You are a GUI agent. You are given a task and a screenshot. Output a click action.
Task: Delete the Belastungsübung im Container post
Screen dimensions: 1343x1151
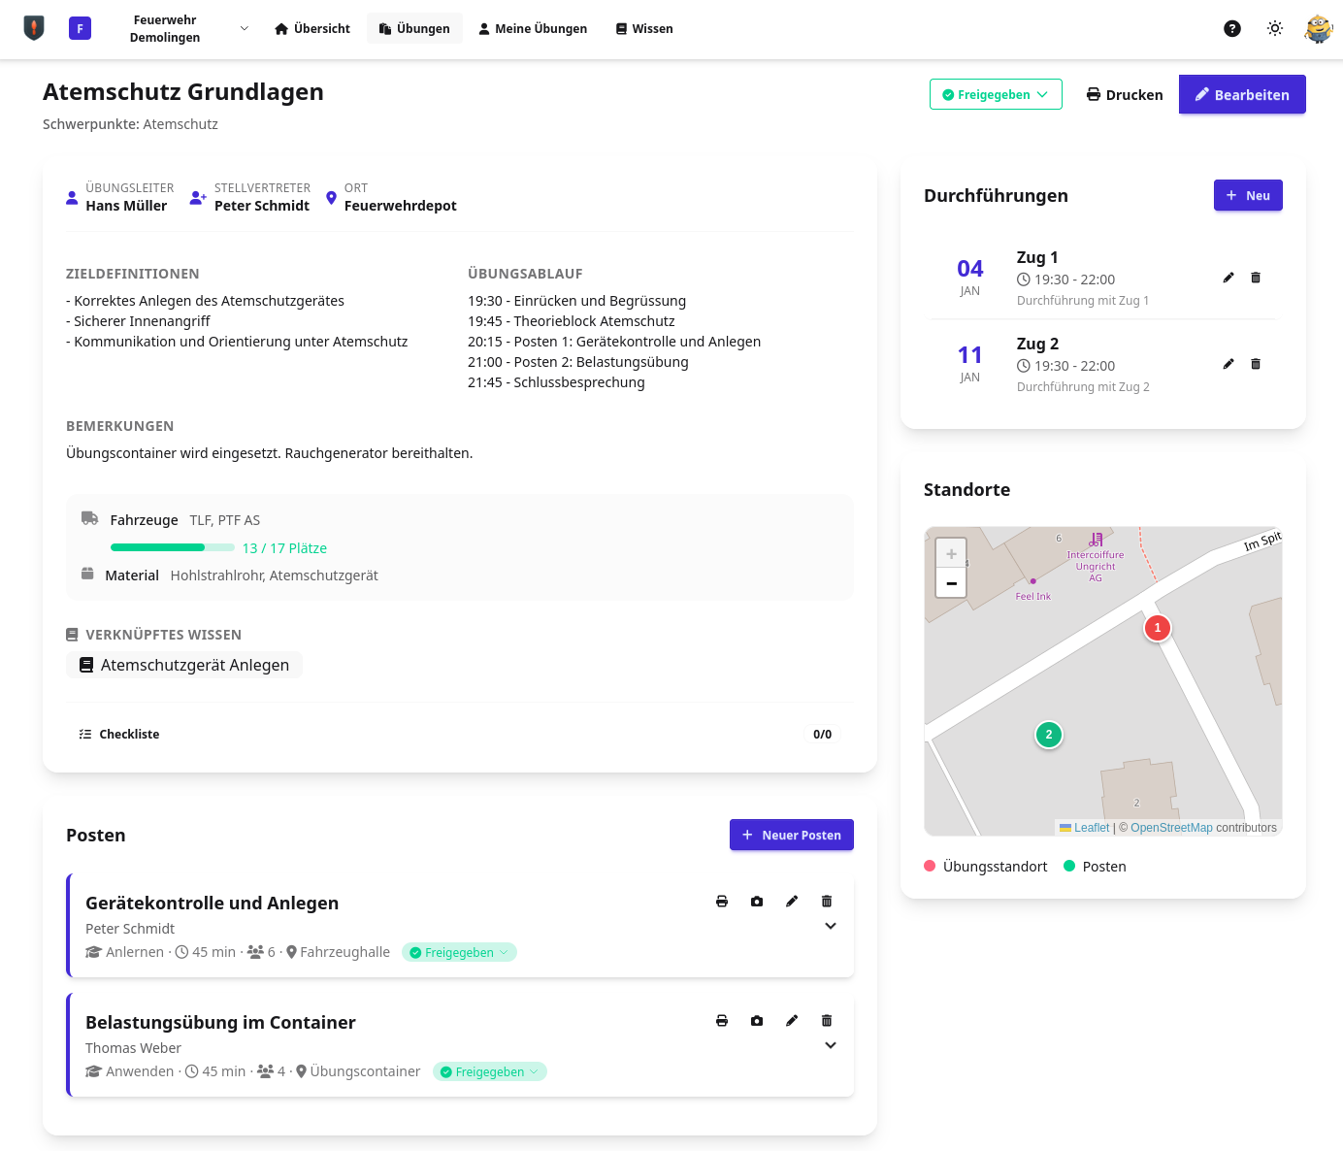(x=827, y=1021)
